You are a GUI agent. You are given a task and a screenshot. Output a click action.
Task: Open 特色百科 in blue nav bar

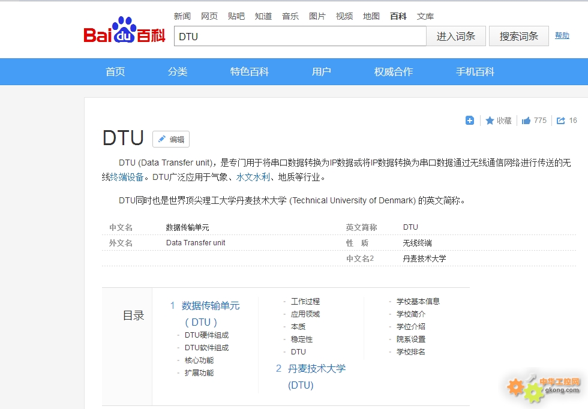coord(250,71)
